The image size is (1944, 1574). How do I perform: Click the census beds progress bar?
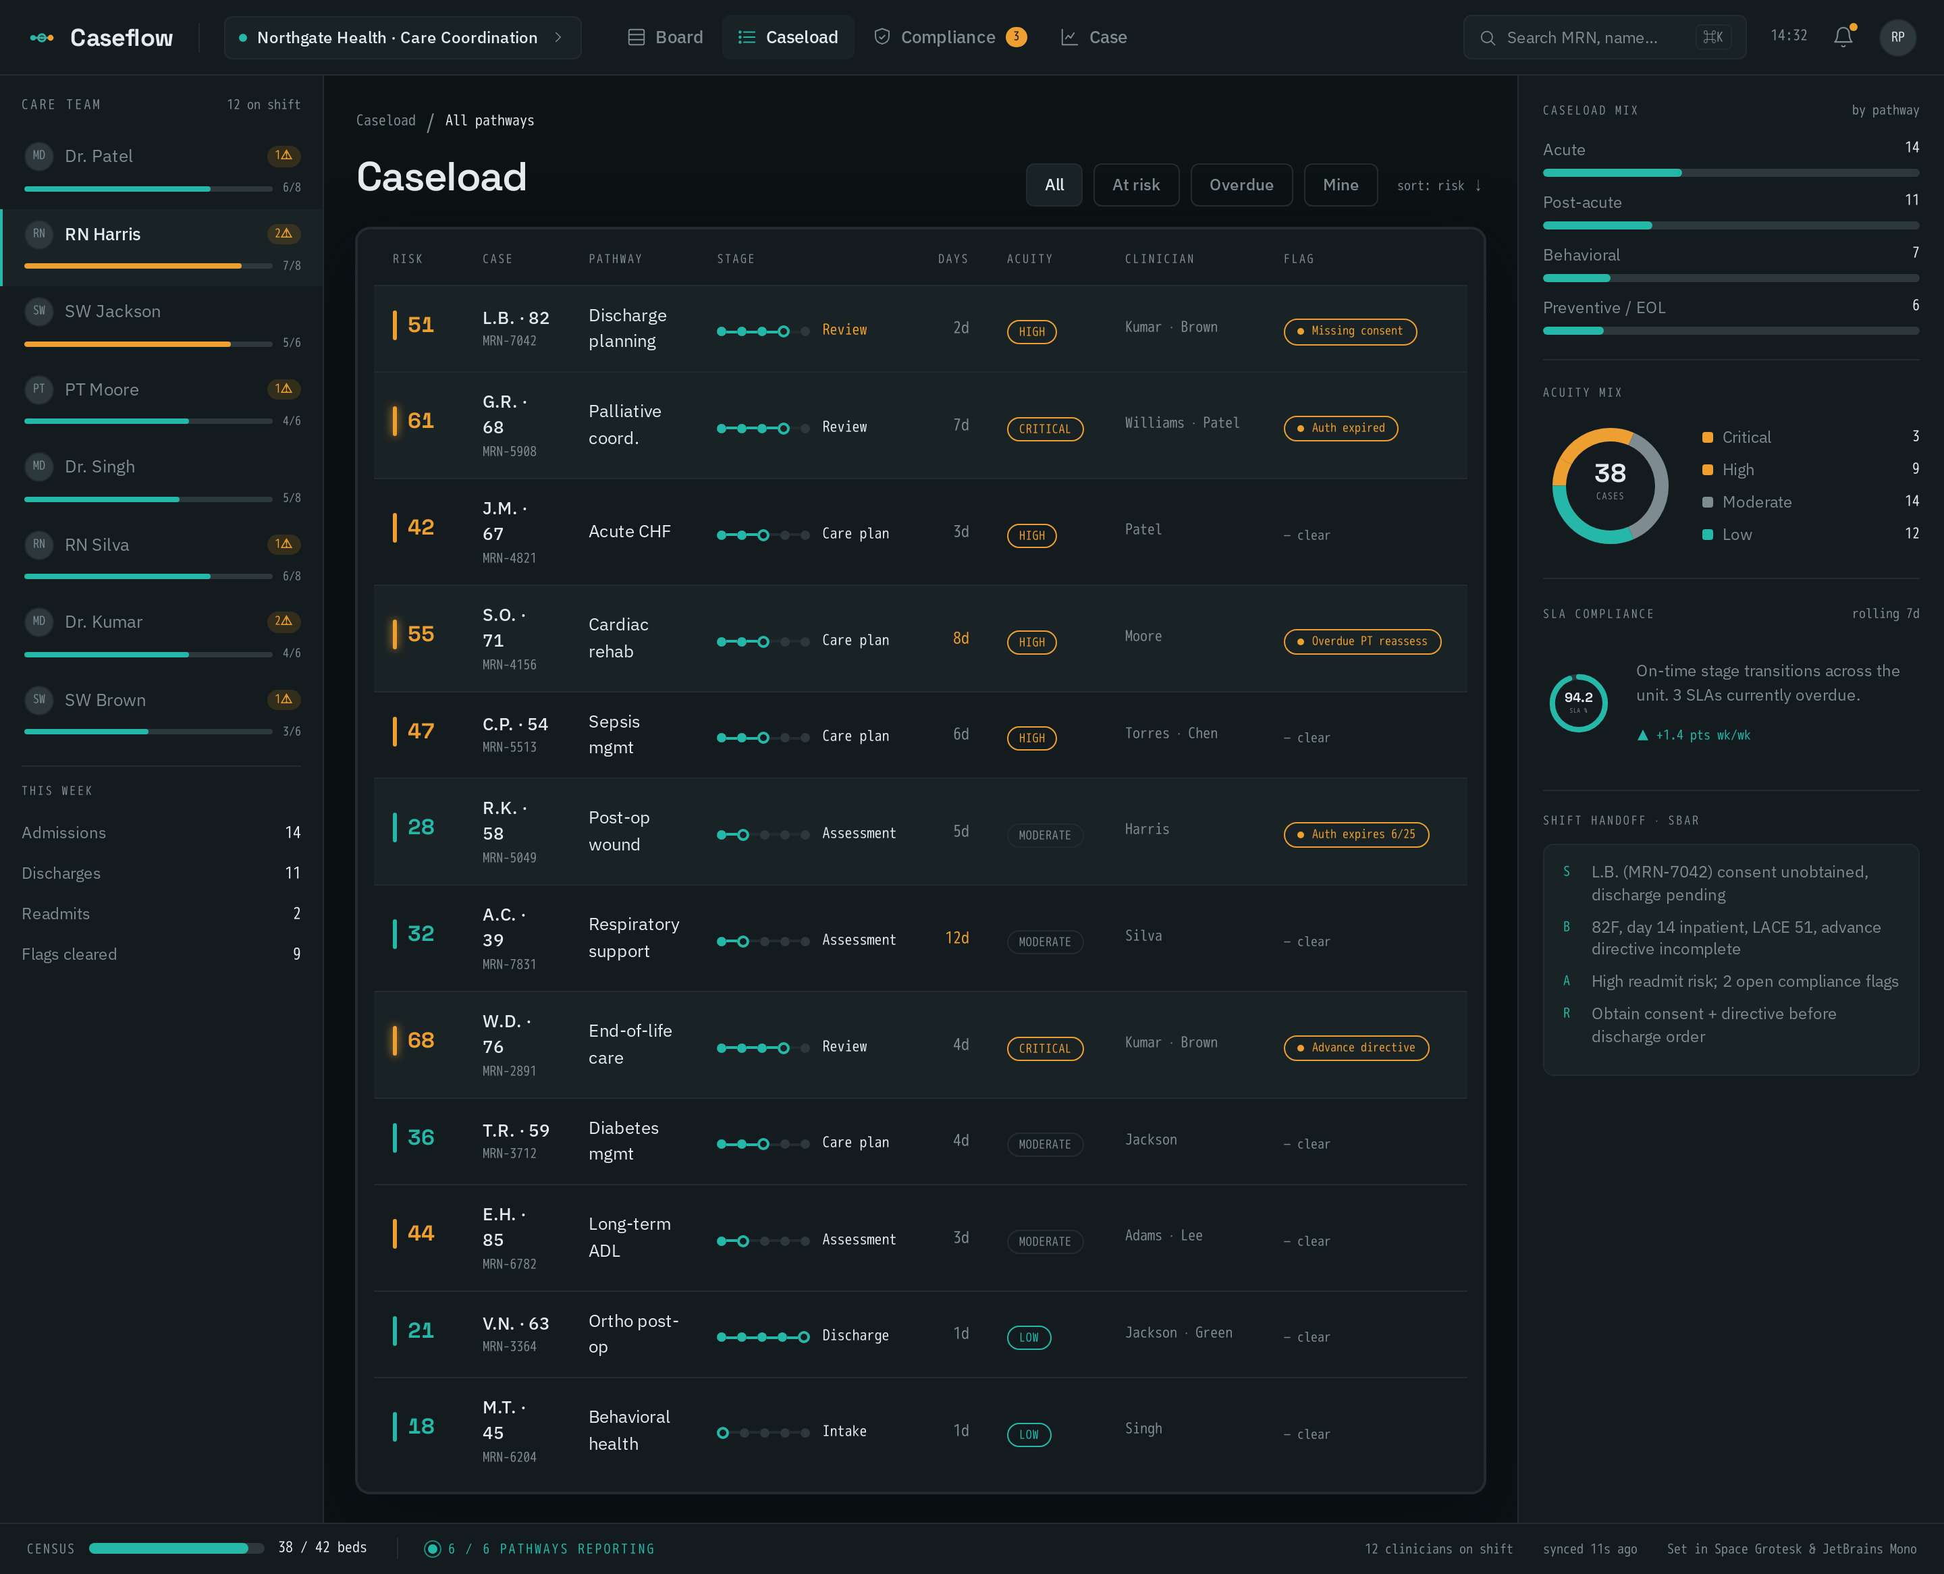click(177, 1548)
